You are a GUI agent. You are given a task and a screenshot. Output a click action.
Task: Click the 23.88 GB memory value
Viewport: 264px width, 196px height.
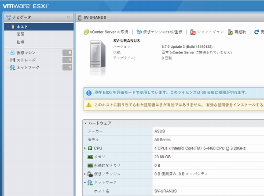[x=162, y=157]
